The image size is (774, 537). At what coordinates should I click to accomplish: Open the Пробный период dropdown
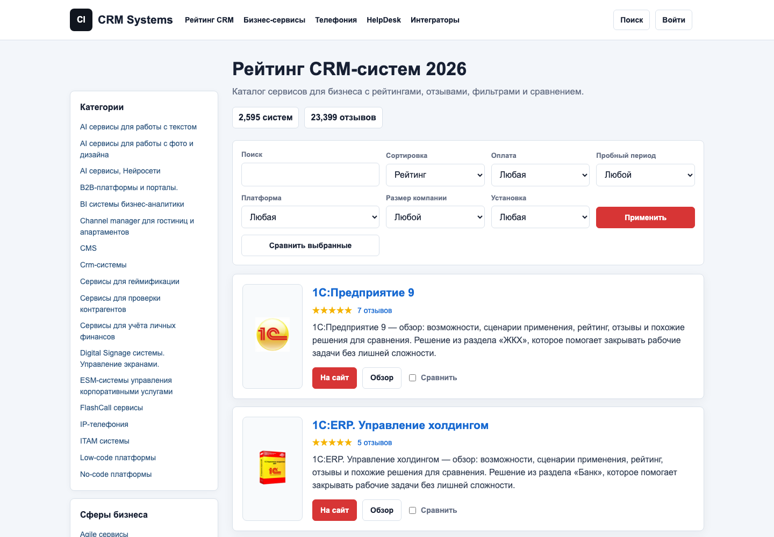[x=646, y=175]
